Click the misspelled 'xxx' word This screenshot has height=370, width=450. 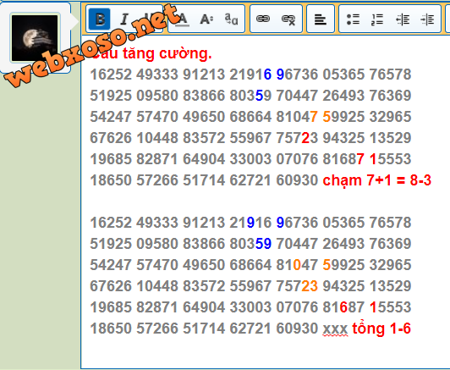335,329
